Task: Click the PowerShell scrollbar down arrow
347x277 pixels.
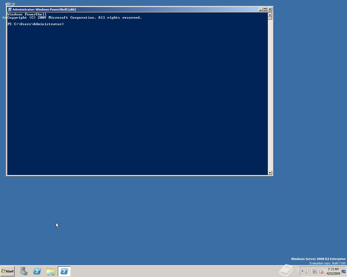Action: click(270, 173)
